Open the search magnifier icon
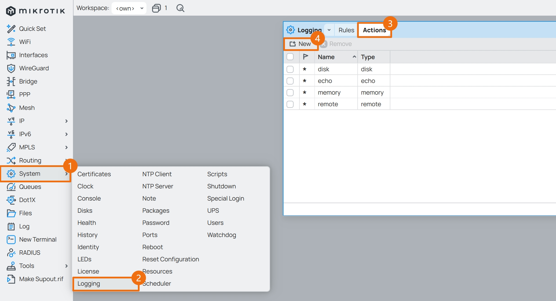The height and width of the screenshot is (301, 556). click(x=180, y=8)
